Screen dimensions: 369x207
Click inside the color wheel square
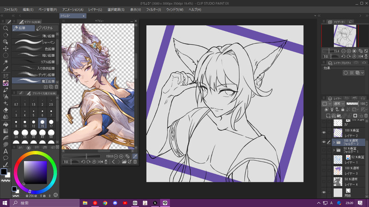35,172
